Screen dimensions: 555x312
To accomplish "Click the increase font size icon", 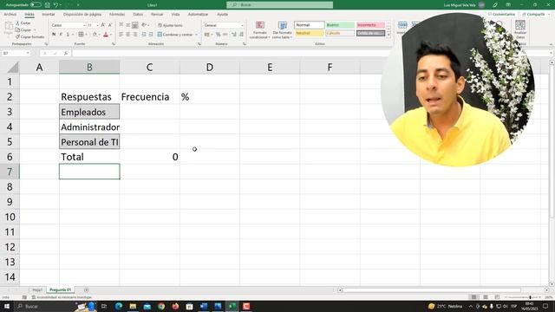I will [x=103, y=25].
